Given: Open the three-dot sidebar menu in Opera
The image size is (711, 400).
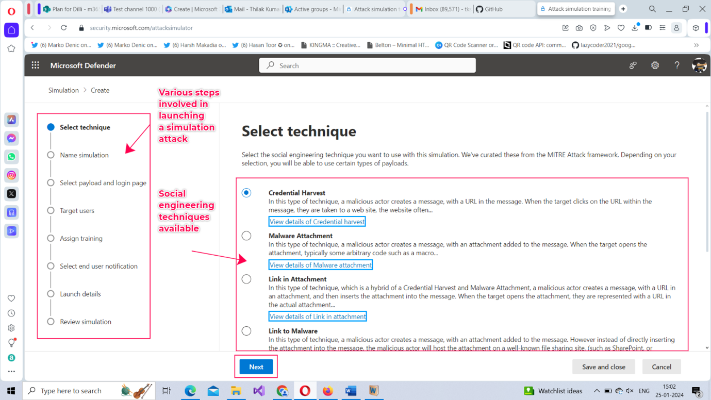Looking at the screenshot, I should 11,371.
